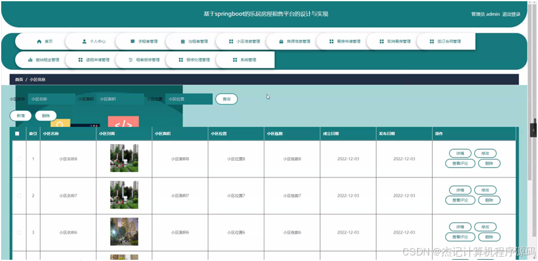
Task: Open the 签订合同管理 menu
Action: [x=445, y=41]
